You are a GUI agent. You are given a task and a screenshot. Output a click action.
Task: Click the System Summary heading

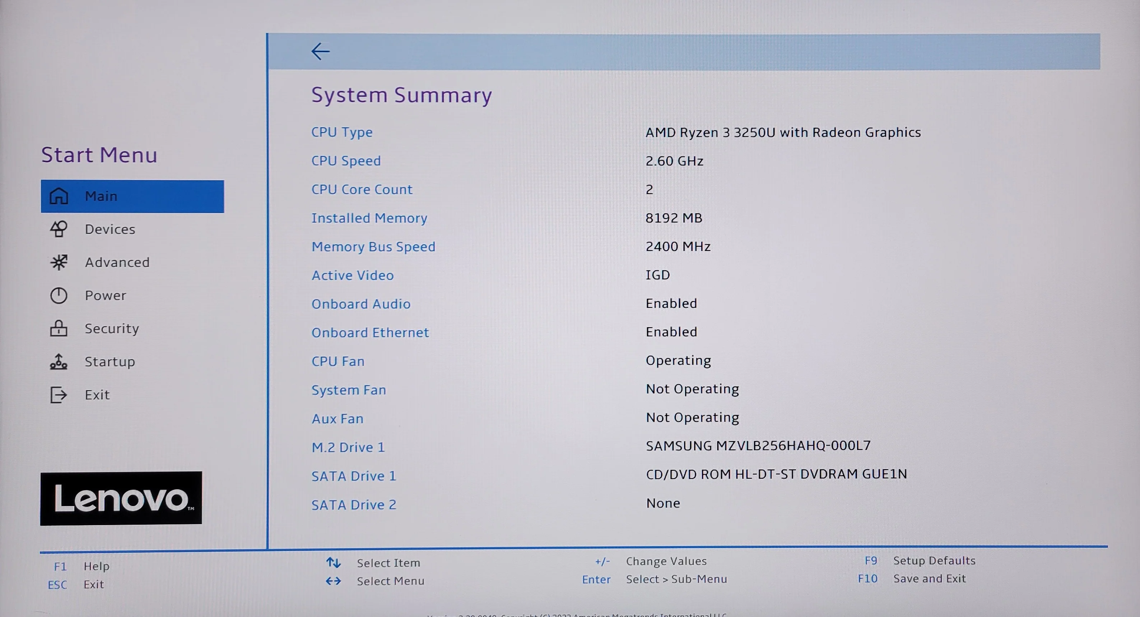pyautogui.click(x=402, y=95)
